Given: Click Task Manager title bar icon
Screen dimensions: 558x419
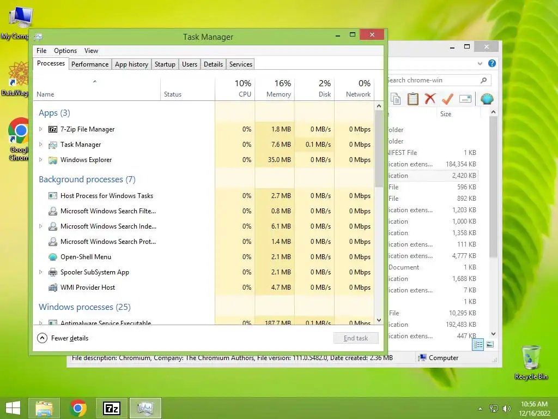Looking at the screenshot, I should click(39, 37).
